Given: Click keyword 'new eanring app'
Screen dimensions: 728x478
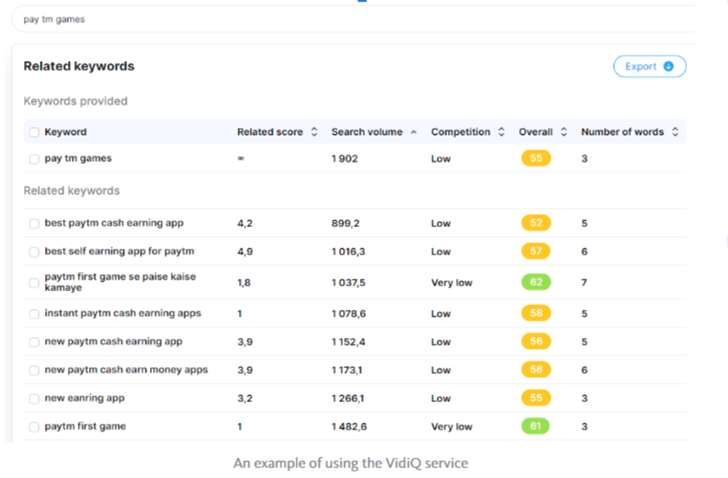Looking at the screenshot, I should pos(85,398).
